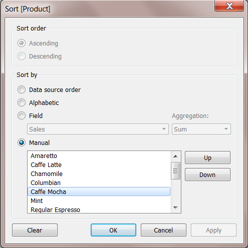Open the Sum aggregation dropdown
Image resolution: width=248 pixels, height=248 pixels.
(x=201, y=129)
